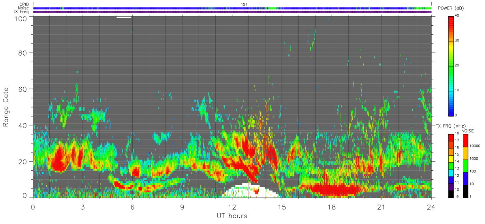
Task: Click the CPID label at top left
Action: (24, 4)
